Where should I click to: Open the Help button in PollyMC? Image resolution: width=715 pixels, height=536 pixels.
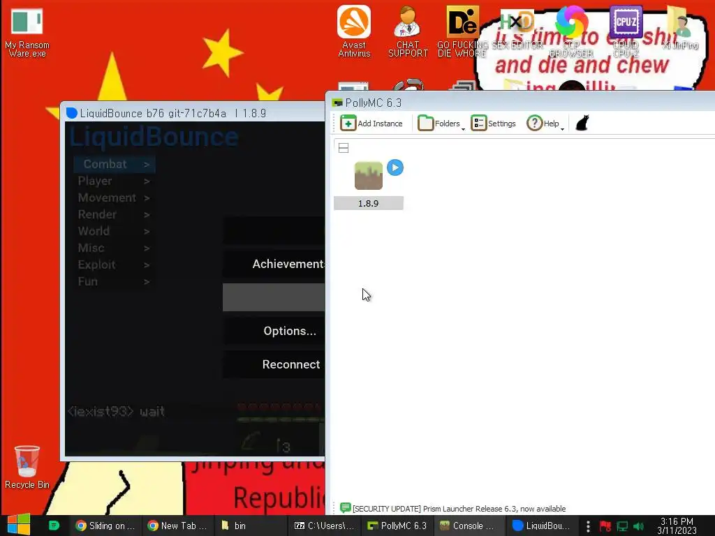coord(543,124)
